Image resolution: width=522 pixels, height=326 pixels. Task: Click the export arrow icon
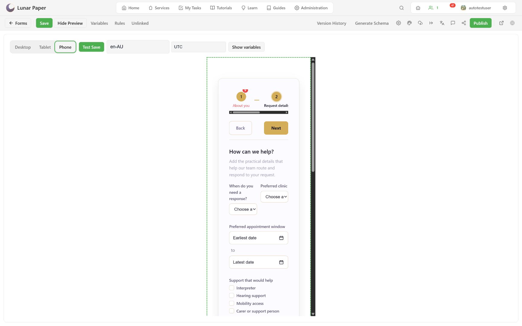431,23
